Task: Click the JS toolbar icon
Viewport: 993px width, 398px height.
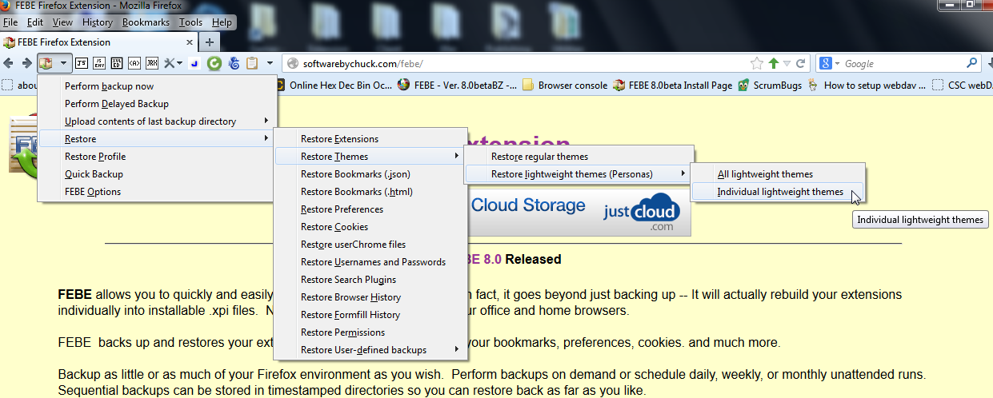Action: pyautogui.click(x=81, y=63)
